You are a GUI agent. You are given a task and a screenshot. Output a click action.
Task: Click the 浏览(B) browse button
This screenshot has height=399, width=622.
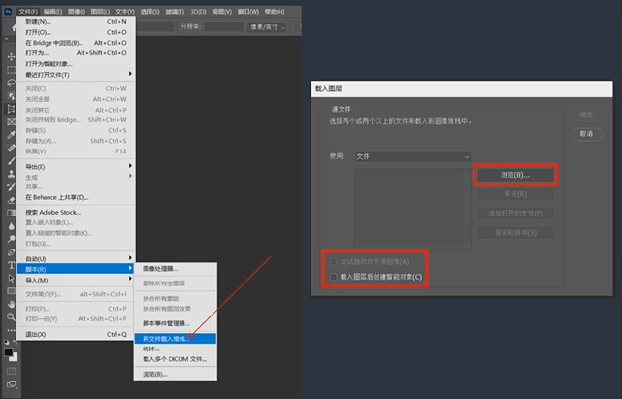click(515, 176)
